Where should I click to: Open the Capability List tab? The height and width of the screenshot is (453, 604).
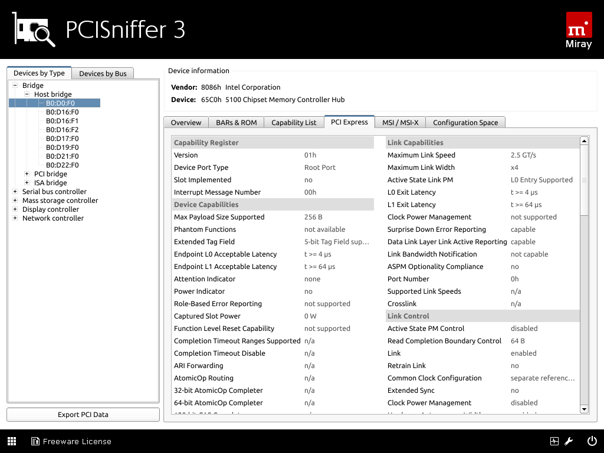click(x=294, y=123)
